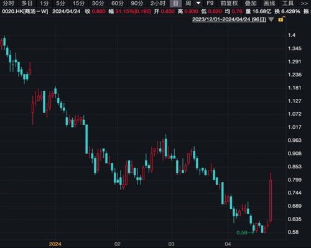
Task: Switch to the 分时 intraday tab
Action: (9, 3)
